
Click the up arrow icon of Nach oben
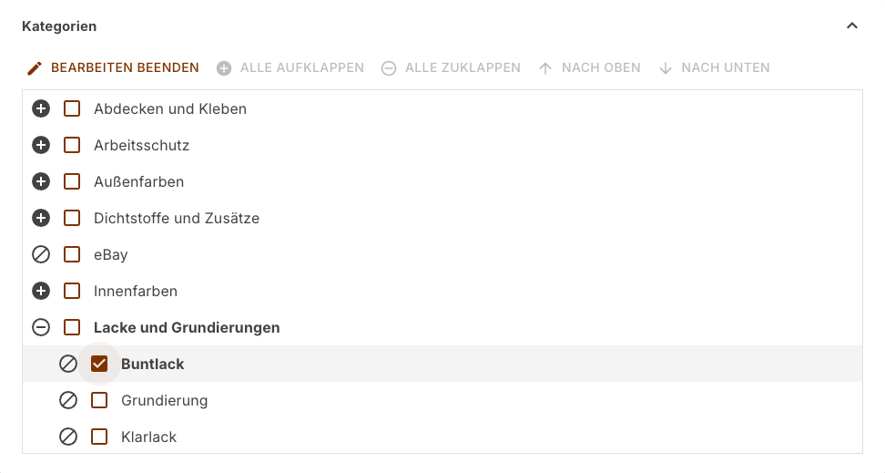545,68
